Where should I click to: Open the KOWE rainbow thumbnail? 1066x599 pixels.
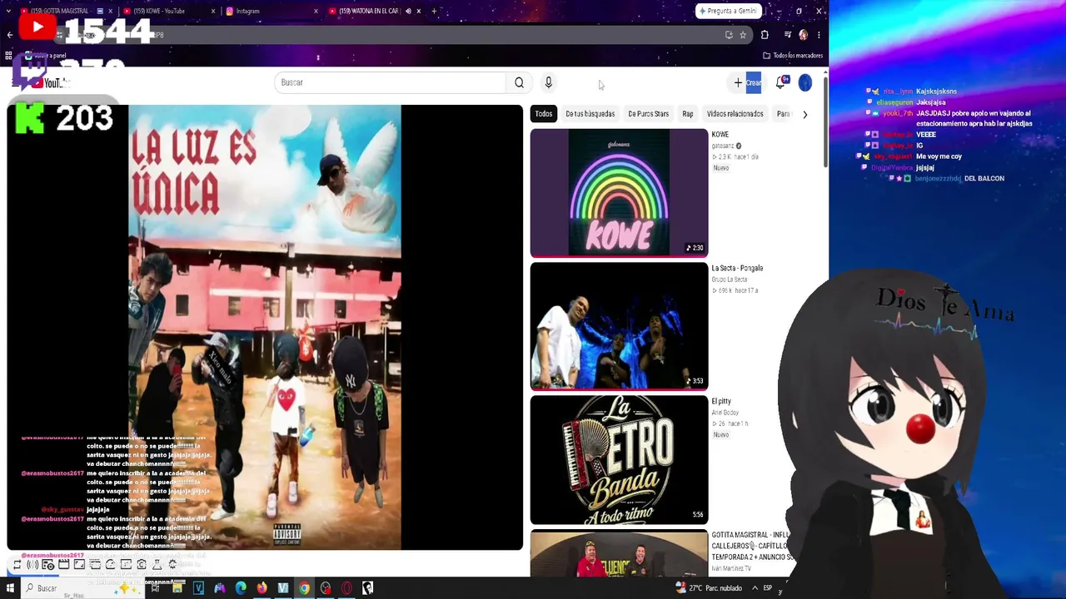pyautogui.click(x=619, y=193)
